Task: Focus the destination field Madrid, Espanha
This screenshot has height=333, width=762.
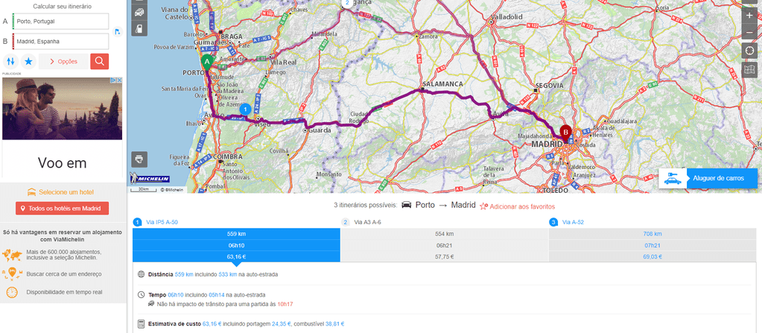Action: tap(60, 41)
